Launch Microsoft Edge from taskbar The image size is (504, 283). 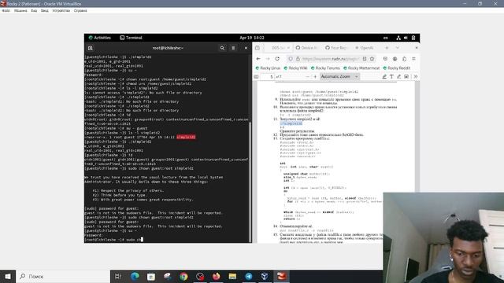click(135, 276)
